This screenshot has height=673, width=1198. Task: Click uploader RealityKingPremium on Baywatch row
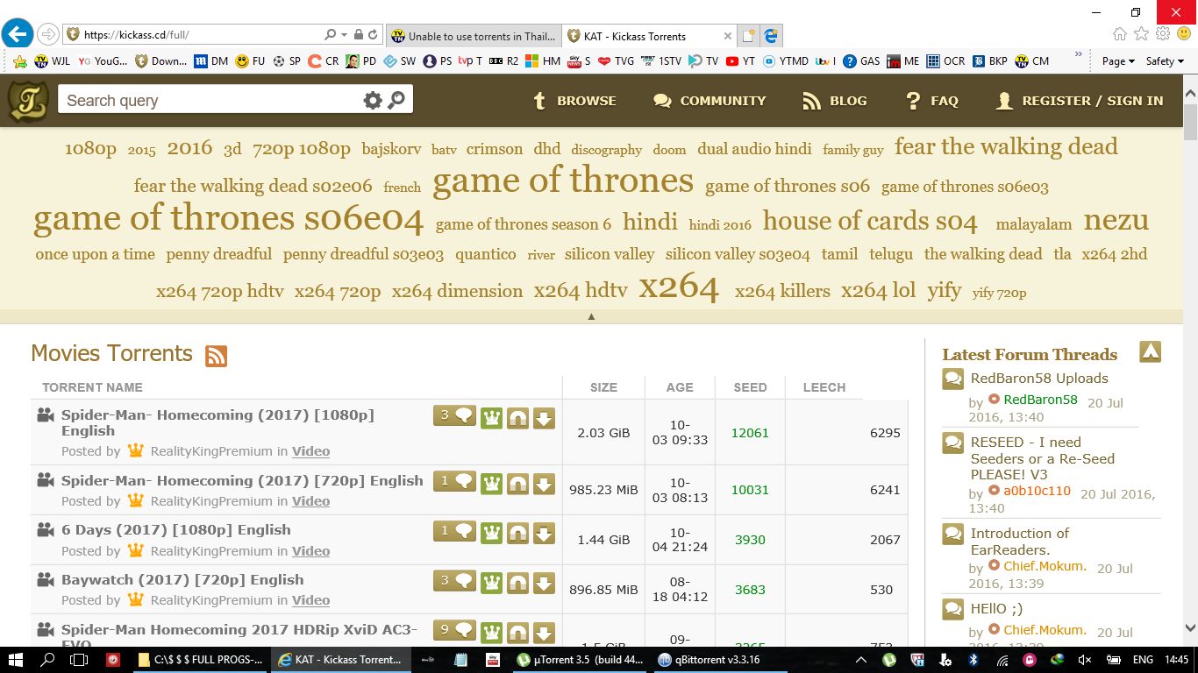[x=211, y=600]
